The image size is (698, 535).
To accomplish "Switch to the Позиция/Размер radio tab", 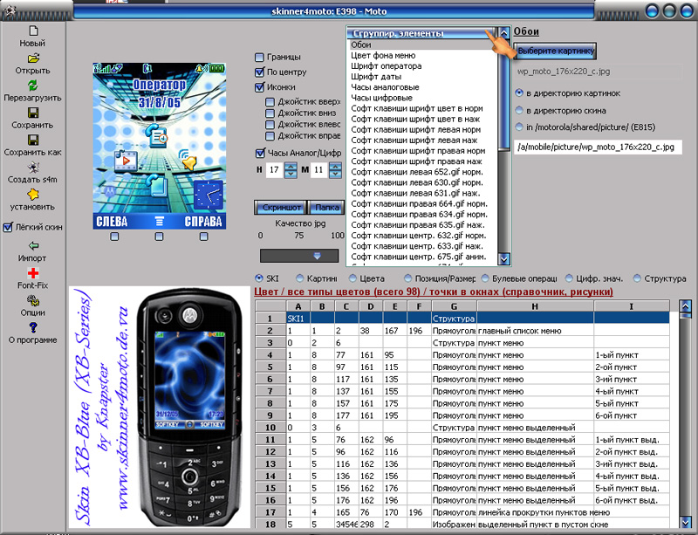I will 407,278.
